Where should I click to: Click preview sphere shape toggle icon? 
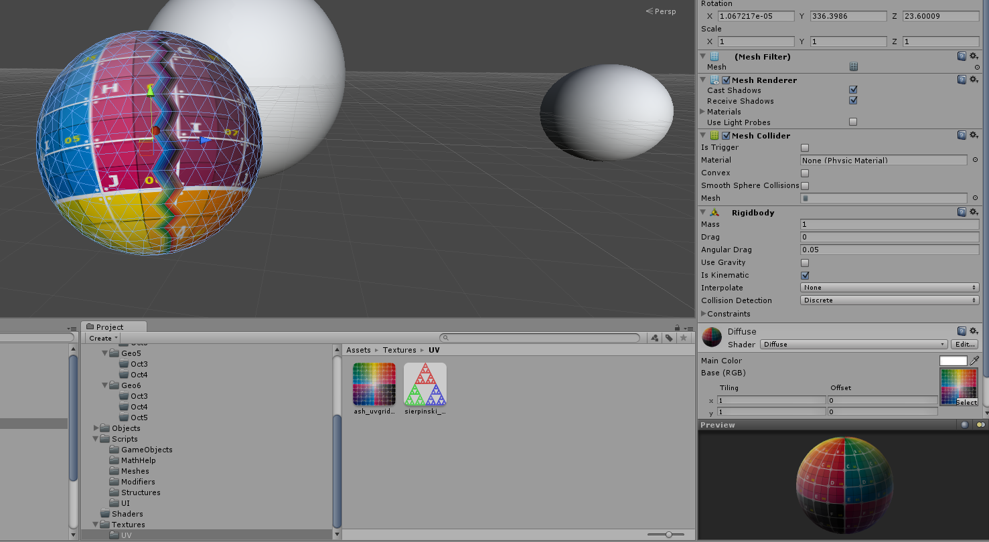coord(964,425)
